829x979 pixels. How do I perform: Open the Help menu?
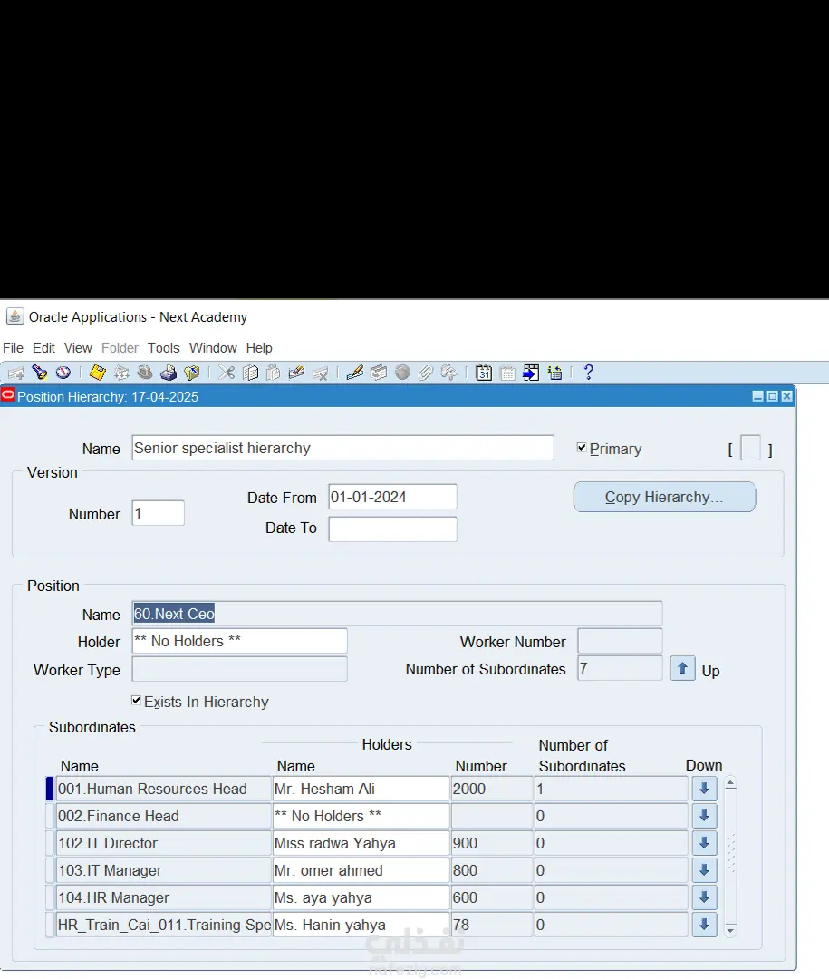point(259,348)
